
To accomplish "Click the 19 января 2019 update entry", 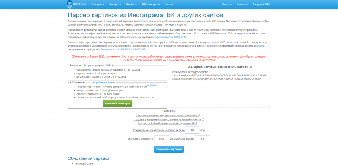I will point(84,163).
